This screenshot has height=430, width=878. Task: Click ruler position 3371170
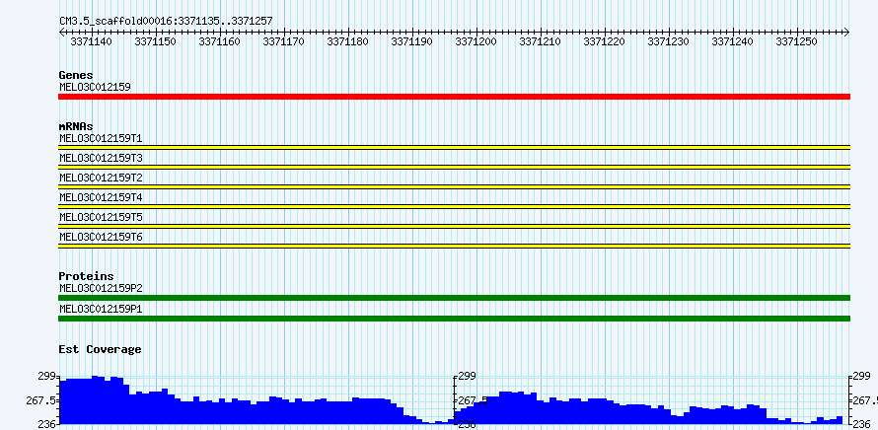(284, 41)
